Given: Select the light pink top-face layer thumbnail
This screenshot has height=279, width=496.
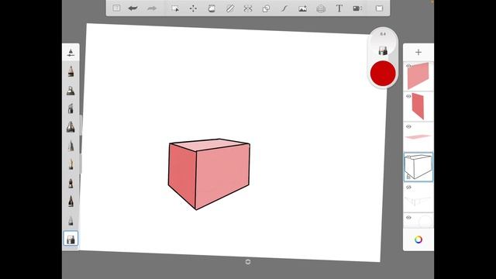Looking at the screenshot, I should [418, 136].
